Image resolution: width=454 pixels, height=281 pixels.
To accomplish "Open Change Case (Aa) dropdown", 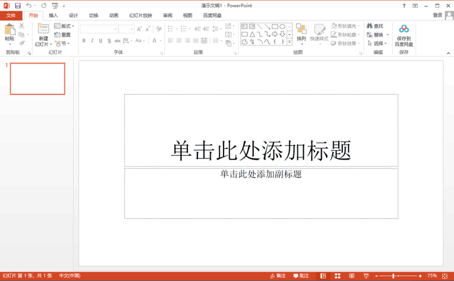I will pyautogui.click(x=140, y=41).
